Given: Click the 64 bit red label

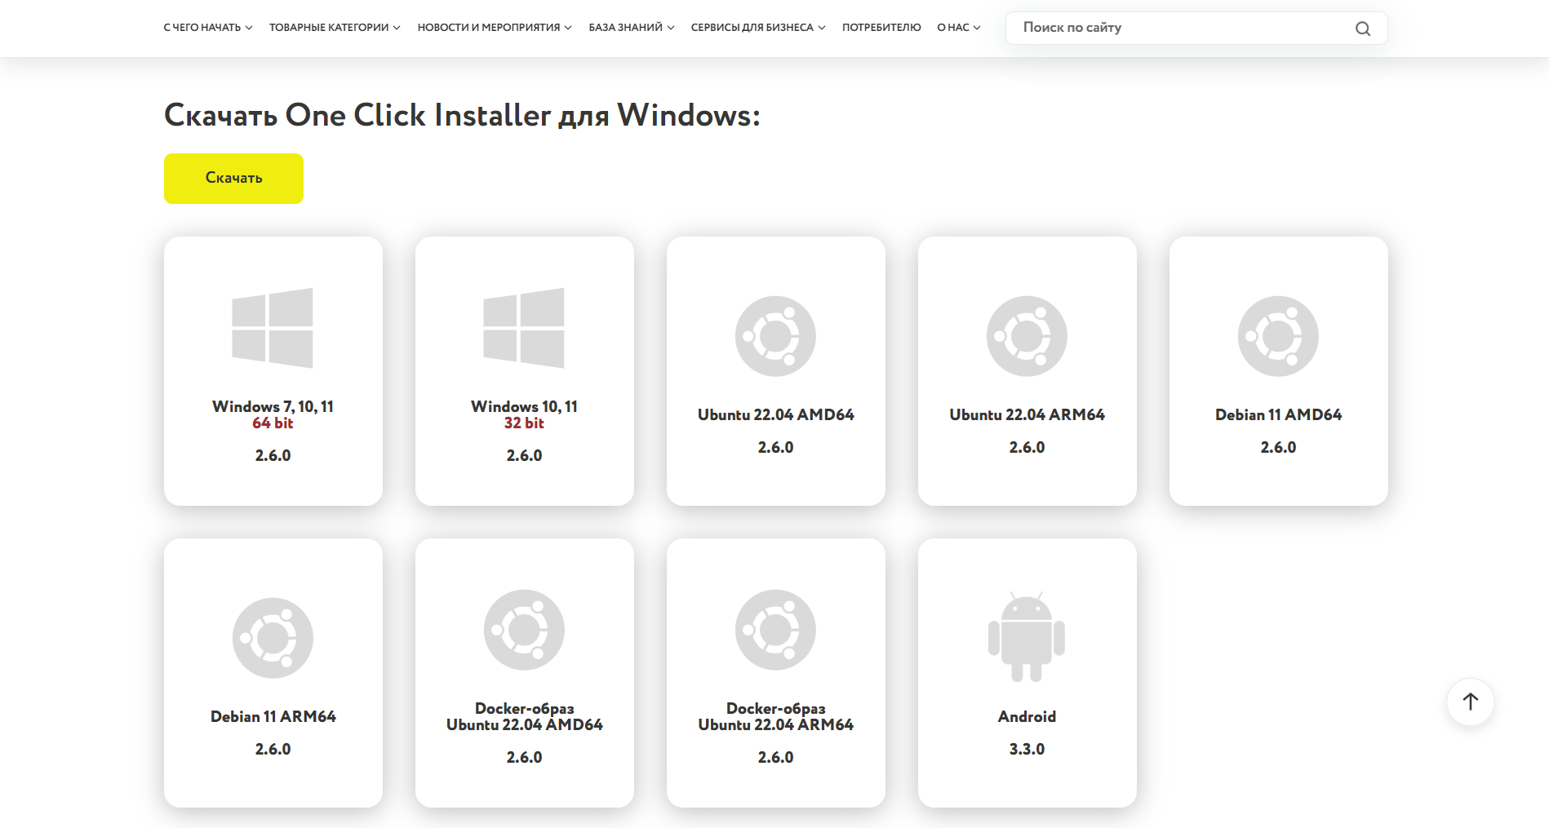Looking at the screenshot, I should 273,423.
